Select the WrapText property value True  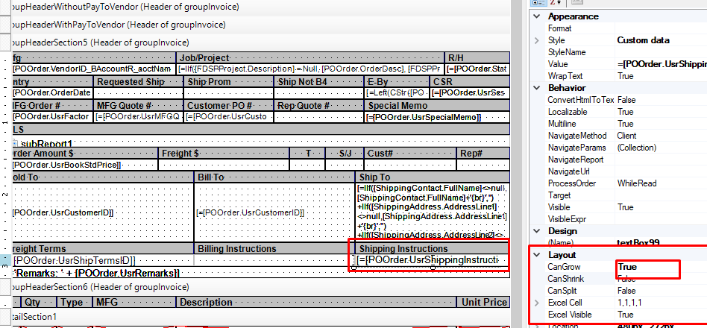[646, 76]
